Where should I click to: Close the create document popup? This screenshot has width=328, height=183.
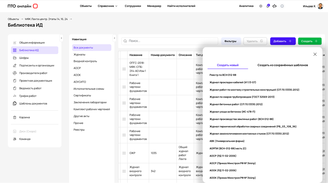pos(315,54)
